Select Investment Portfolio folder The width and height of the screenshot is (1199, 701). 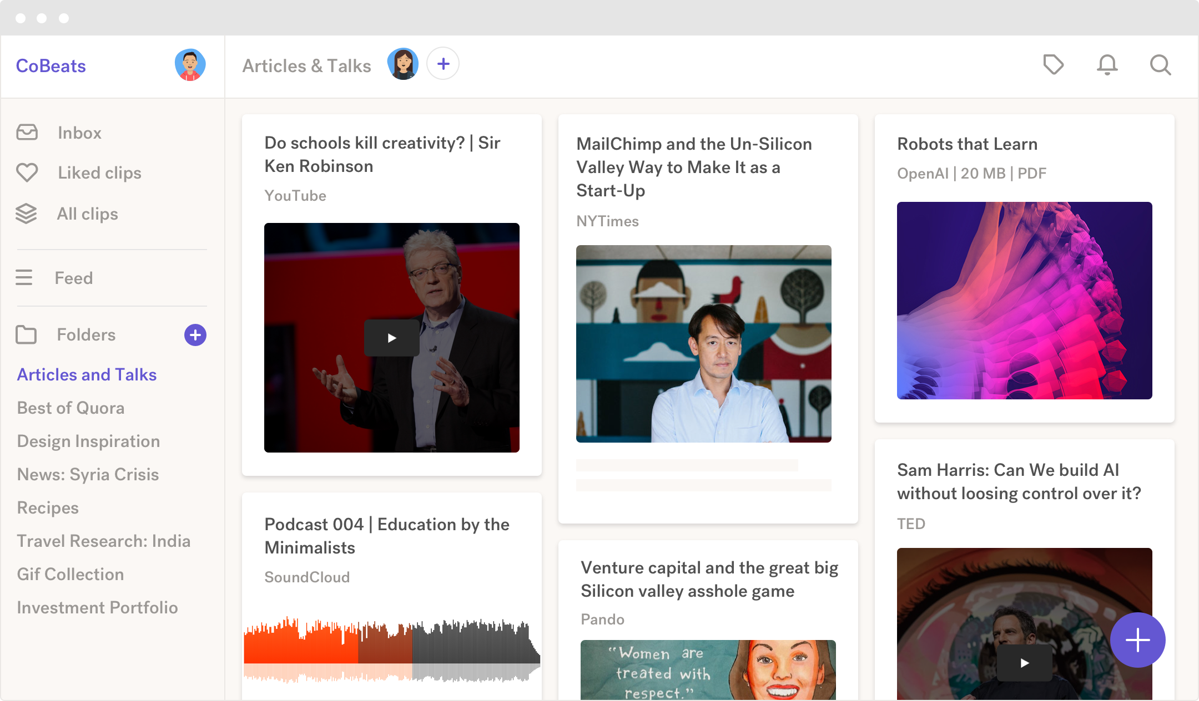97,608
